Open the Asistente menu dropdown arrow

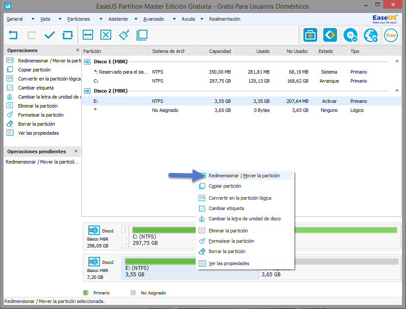pos(136,19)
